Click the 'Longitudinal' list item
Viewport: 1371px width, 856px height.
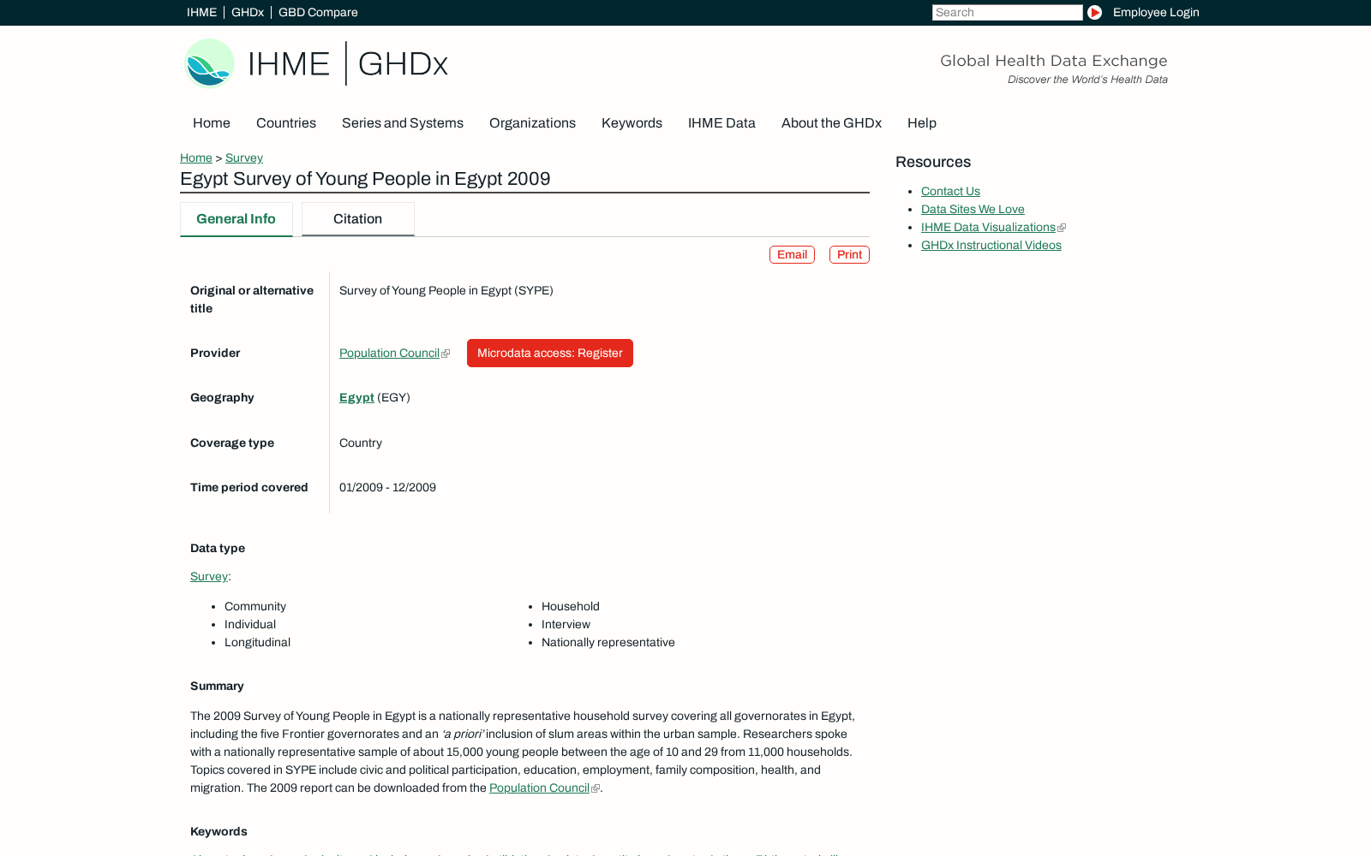(257, 642)
